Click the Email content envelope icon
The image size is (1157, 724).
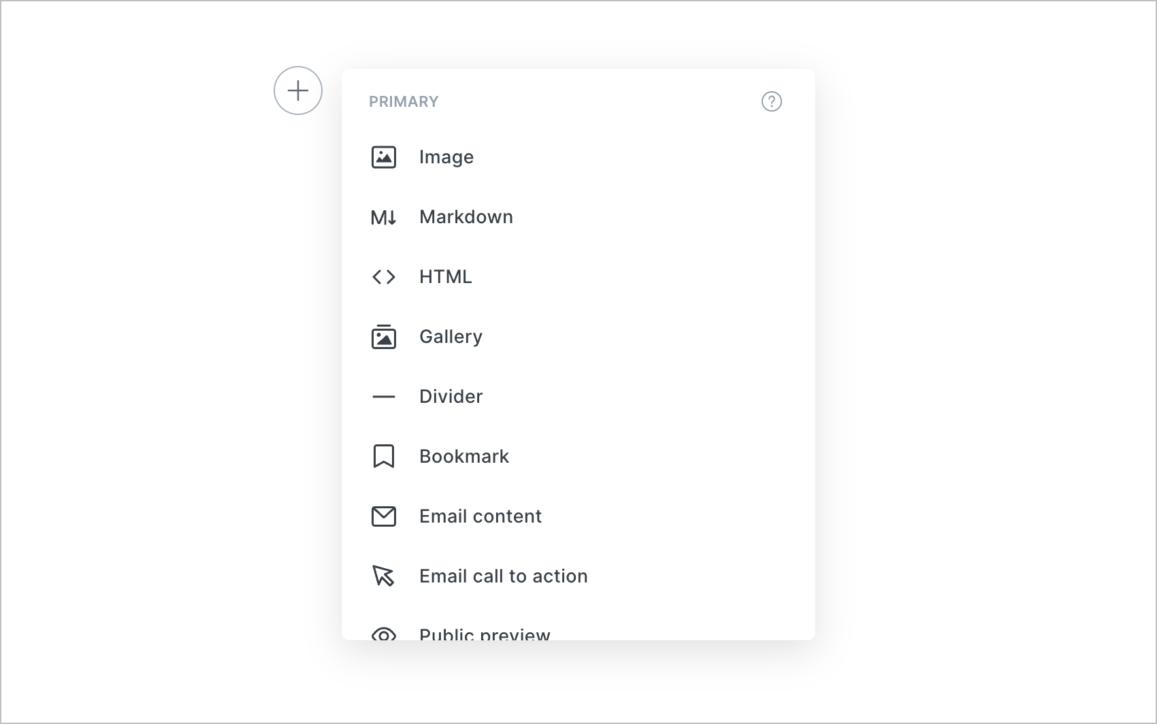click(384, 516)
